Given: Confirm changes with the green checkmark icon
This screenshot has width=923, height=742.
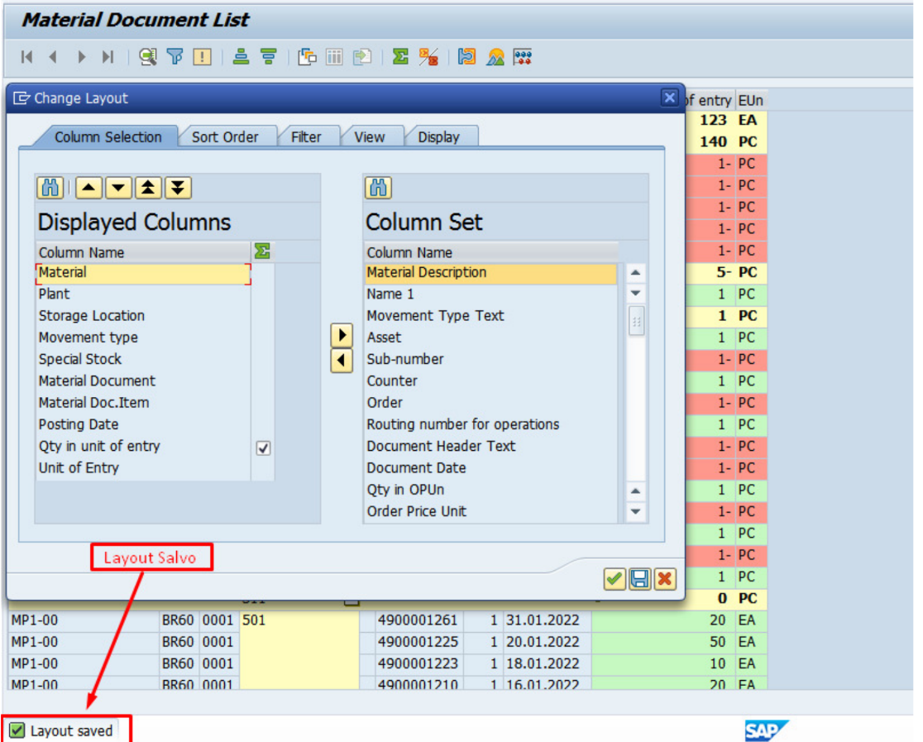Looking at the screenshot, I should (614, 580).
